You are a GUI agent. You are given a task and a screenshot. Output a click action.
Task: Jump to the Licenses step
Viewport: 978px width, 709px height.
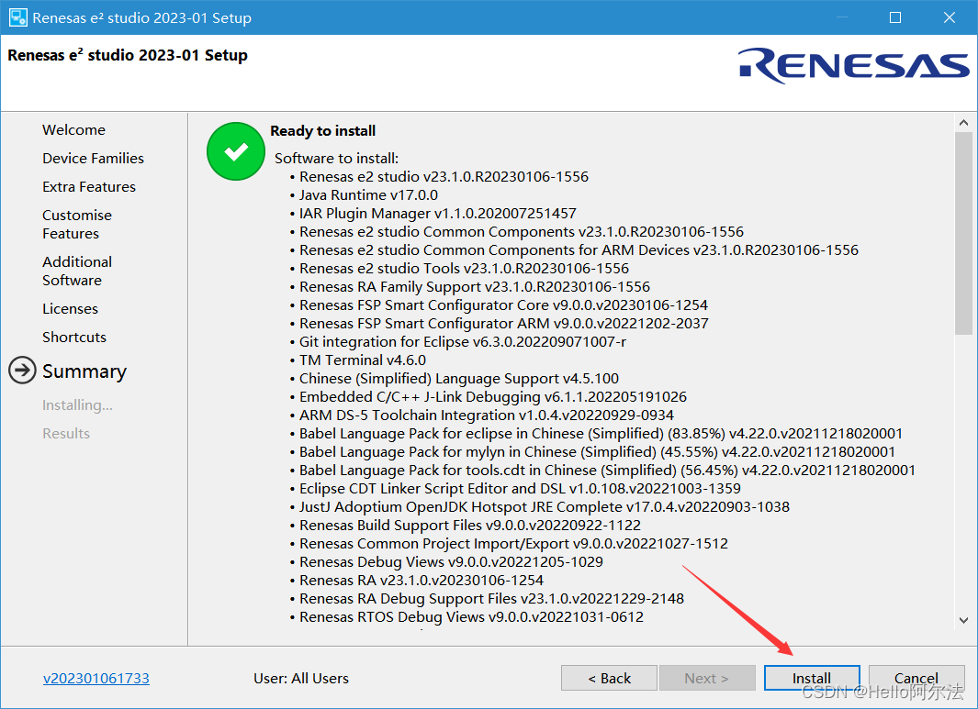pyautogui.click(x=70, y=309)
